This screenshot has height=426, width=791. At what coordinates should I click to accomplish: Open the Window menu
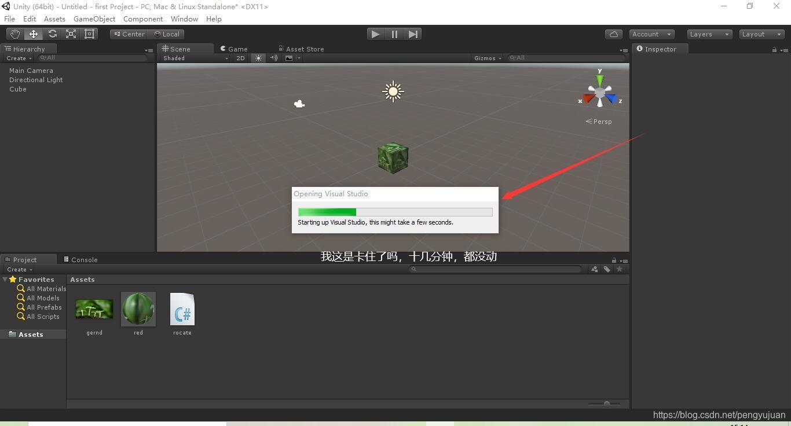(184, 19)
